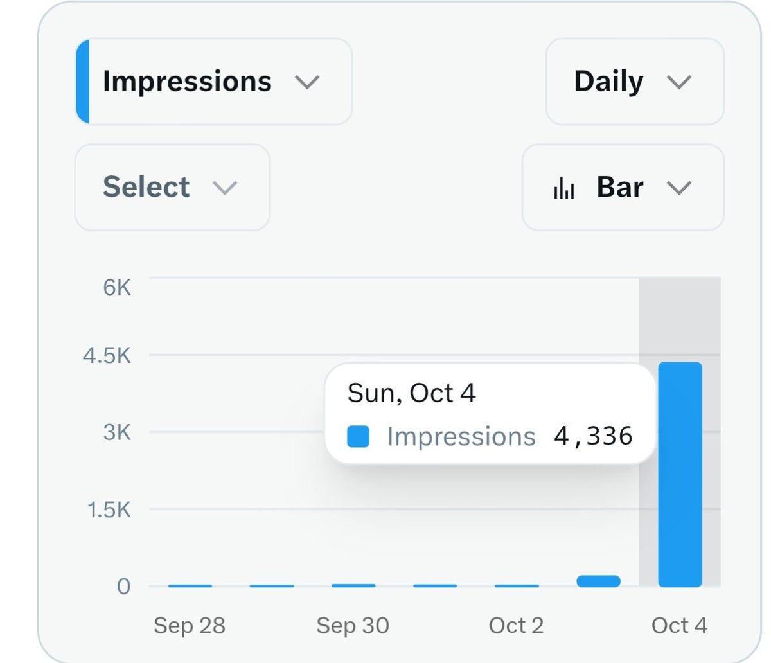This screenshot has height=663, width=771.
Task: Click the small Oct 3 bar
Action: coord(598,581)
